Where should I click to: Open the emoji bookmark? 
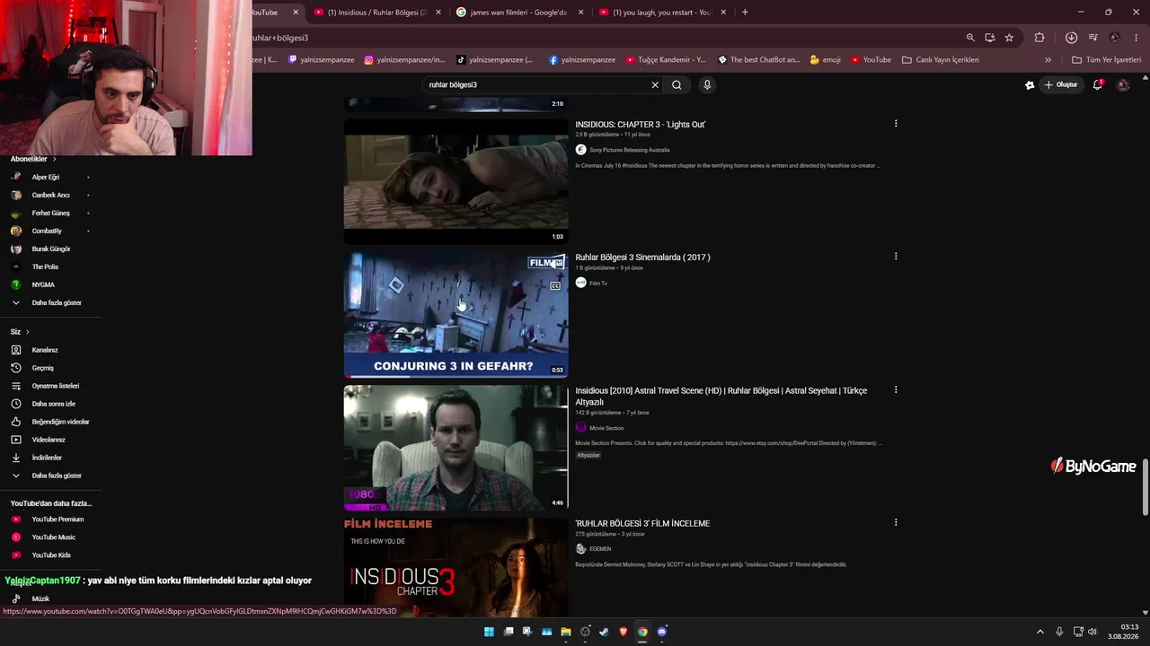click(825, 60)
